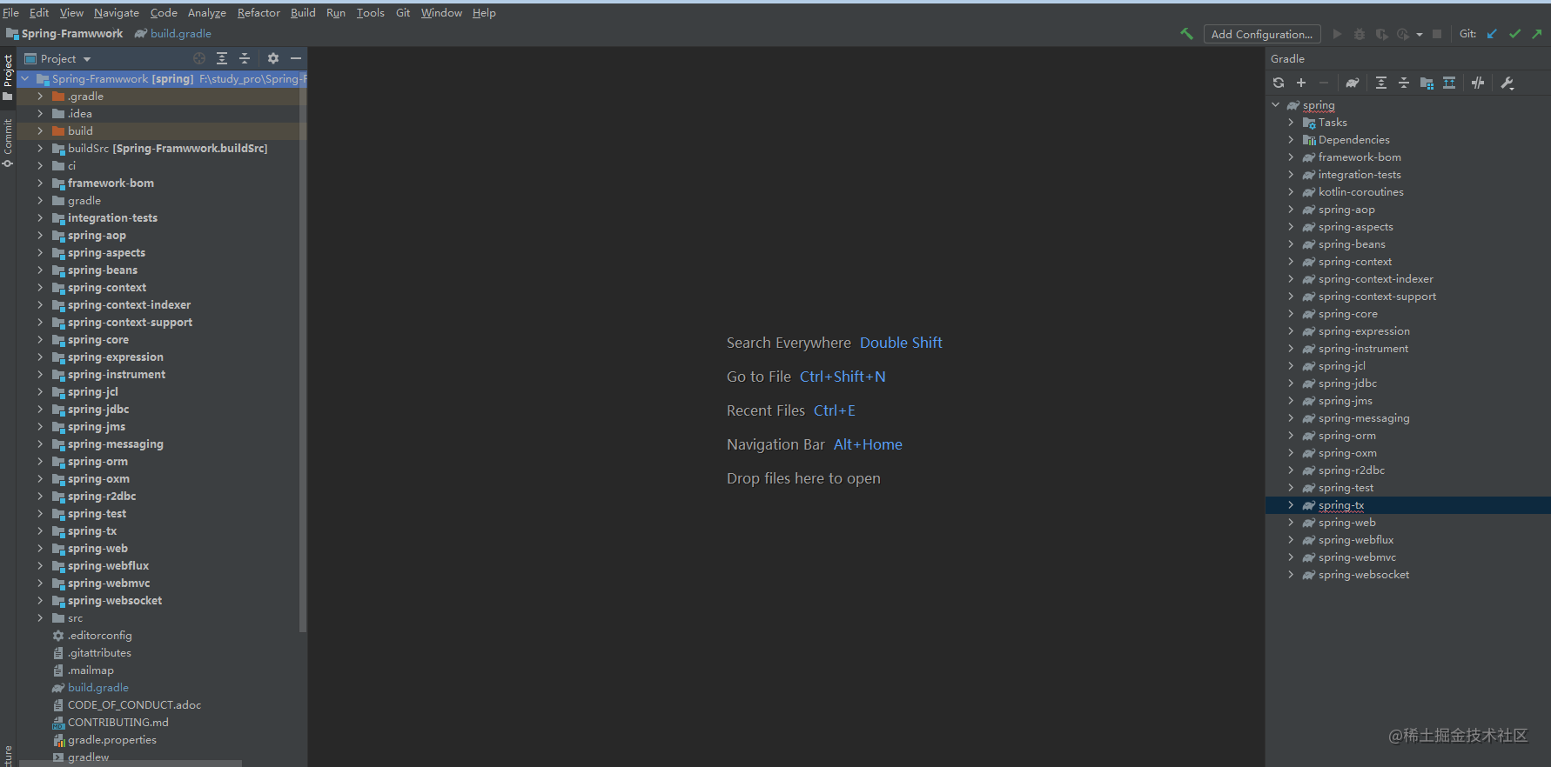Open the File menu
This screenshot has height=767, width=1551.
tap(10, 12)
